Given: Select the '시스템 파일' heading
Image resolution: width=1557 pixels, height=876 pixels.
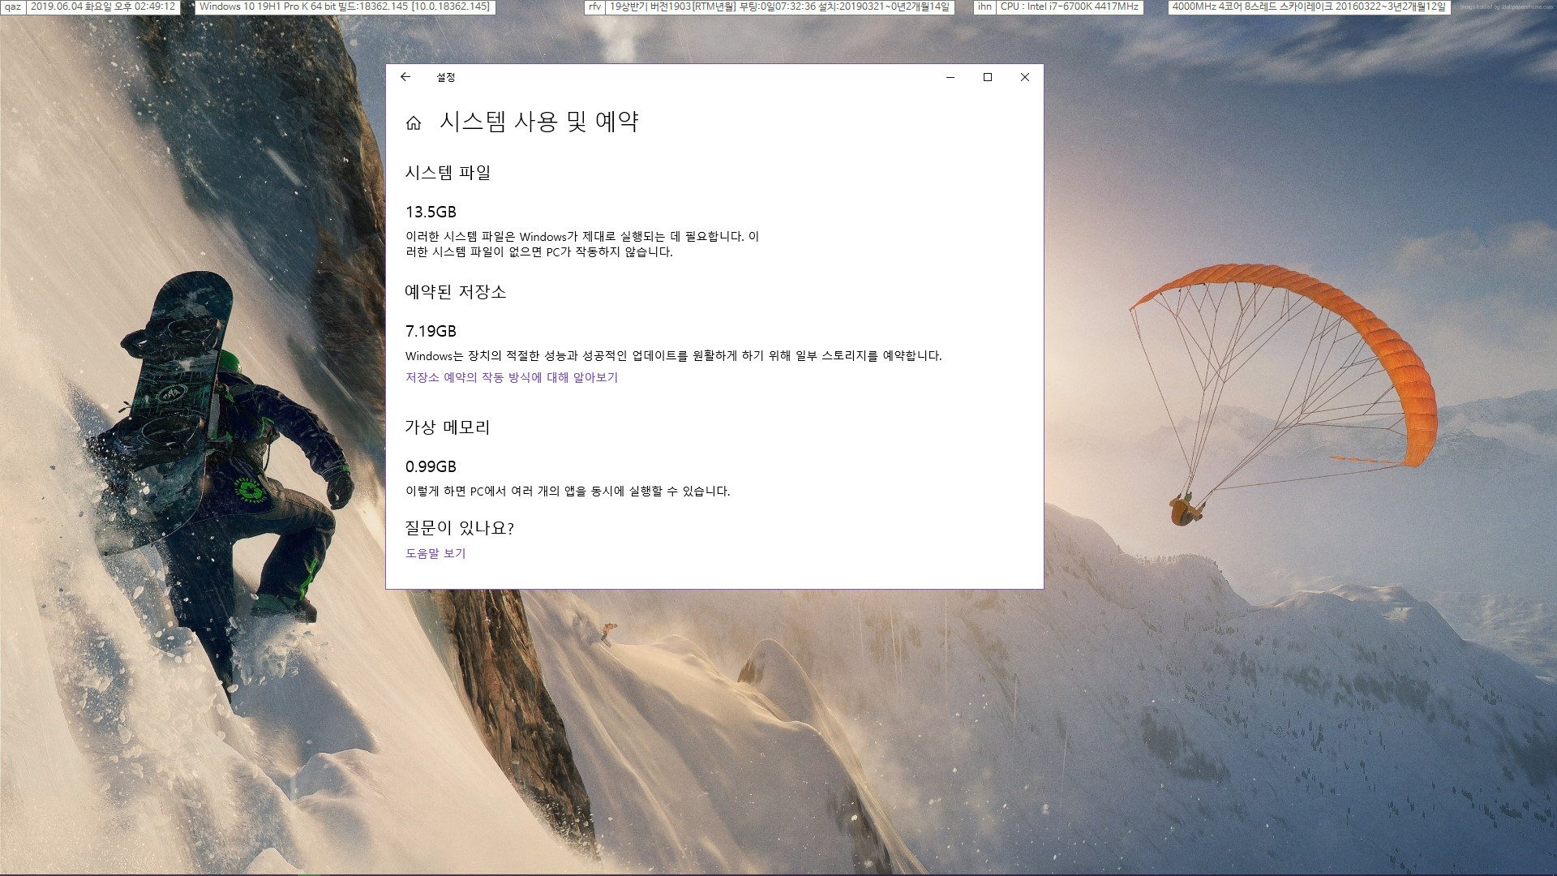Looking at the screenshot, I should [448, 173].
